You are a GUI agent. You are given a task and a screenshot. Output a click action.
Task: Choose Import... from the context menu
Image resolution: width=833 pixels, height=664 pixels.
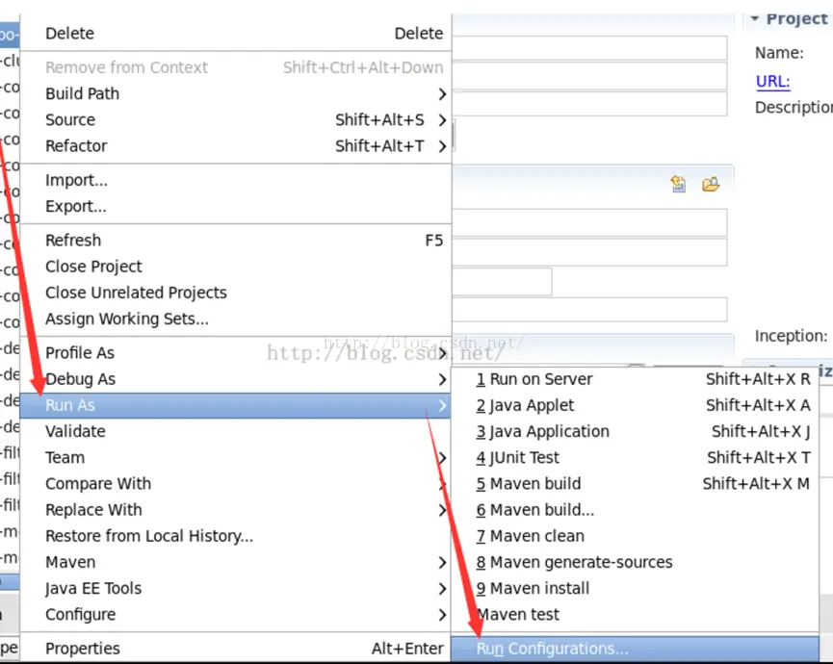(236, 180)
